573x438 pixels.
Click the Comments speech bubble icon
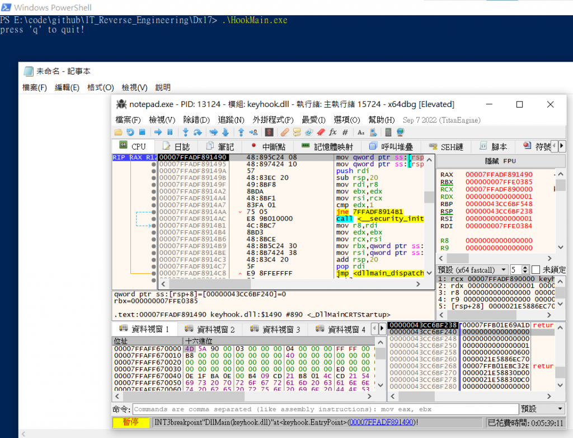[297, 132]
